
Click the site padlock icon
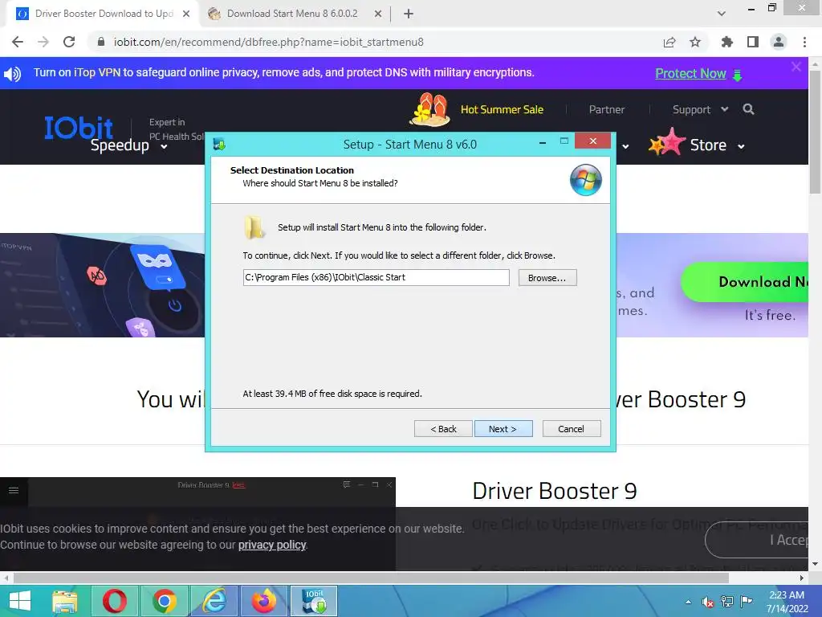[101, 42]
